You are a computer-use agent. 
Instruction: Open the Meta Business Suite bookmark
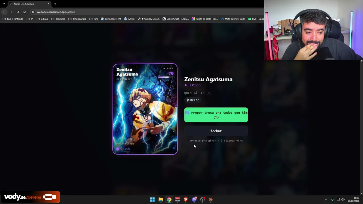click(x=233, y=19)
